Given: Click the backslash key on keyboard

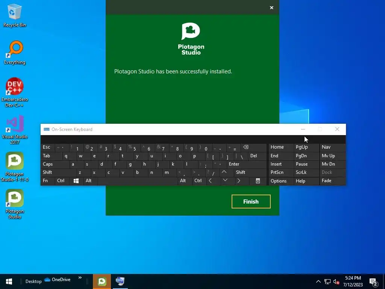Looking at the screenshot, I should coord(241,156).
